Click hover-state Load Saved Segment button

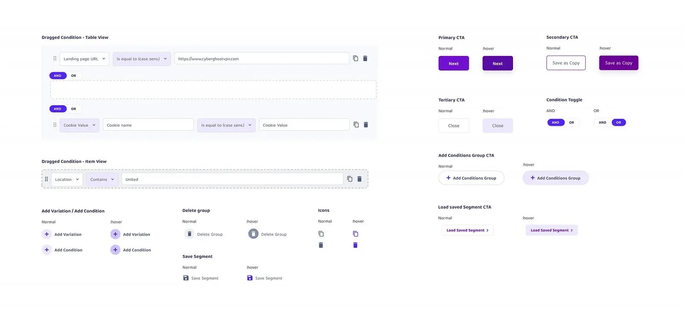click(551, 230)
